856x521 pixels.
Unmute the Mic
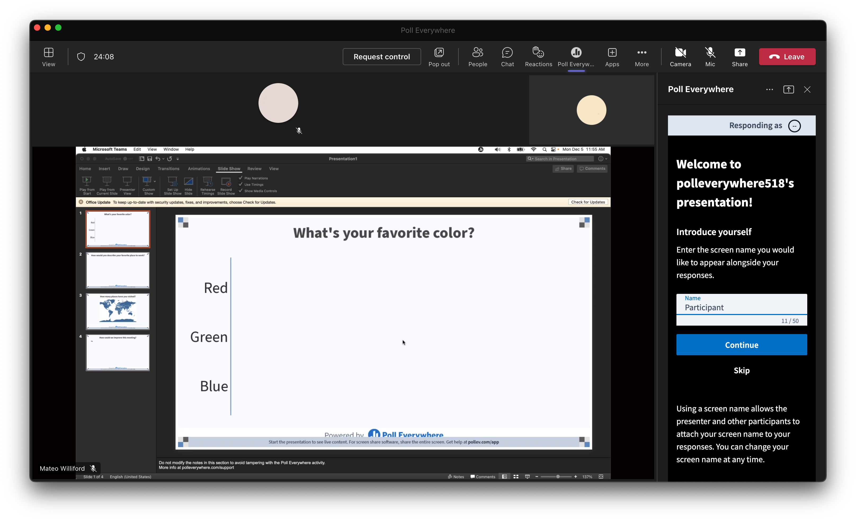710,57
